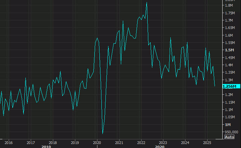Click the 1.8M value on price axis
241x148 pixels.
click(229, 6)
